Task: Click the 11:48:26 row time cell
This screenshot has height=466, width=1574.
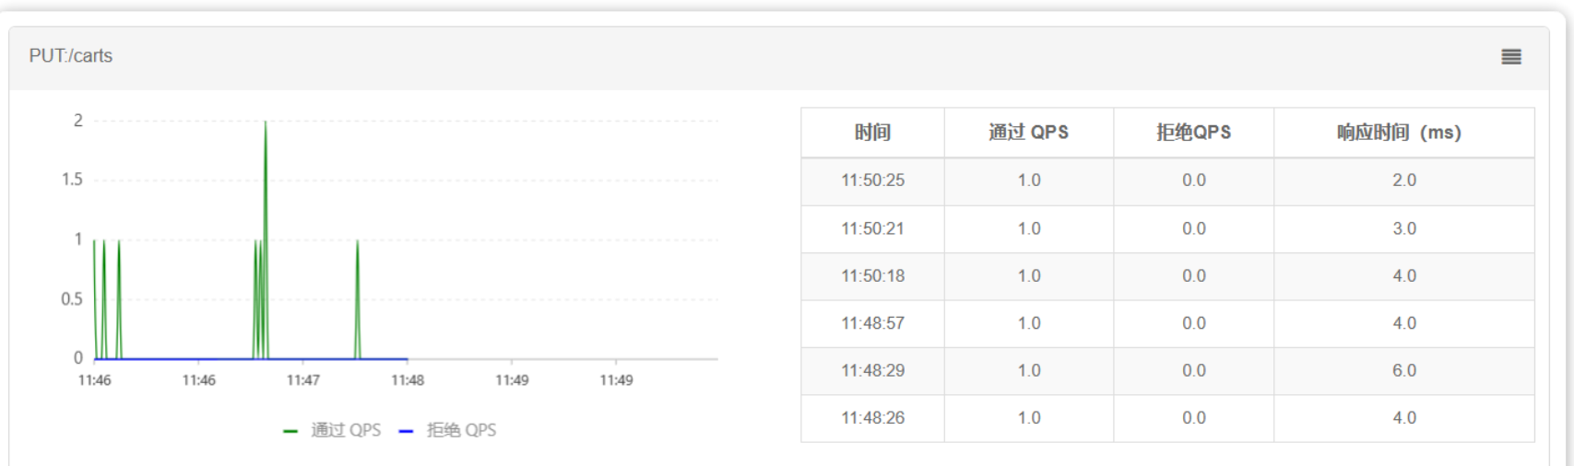Action: coord(872,418)
